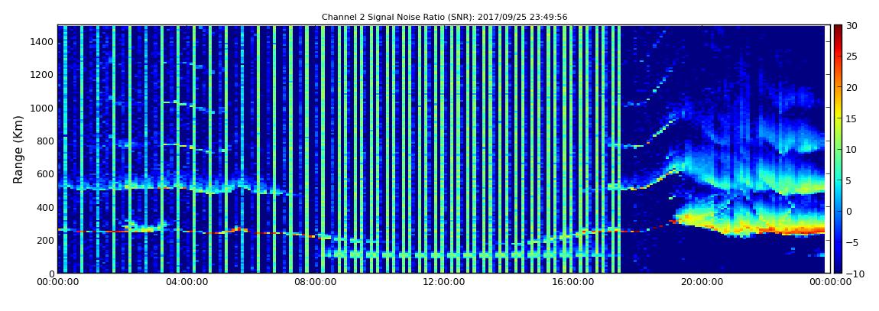
Task: Click the colorbar value 15 label
Action: pos(851,118)
